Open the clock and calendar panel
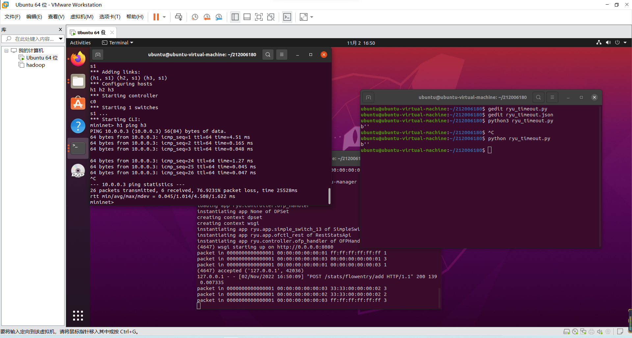This screenshot has height=338, width=632. tap(361, 43)
